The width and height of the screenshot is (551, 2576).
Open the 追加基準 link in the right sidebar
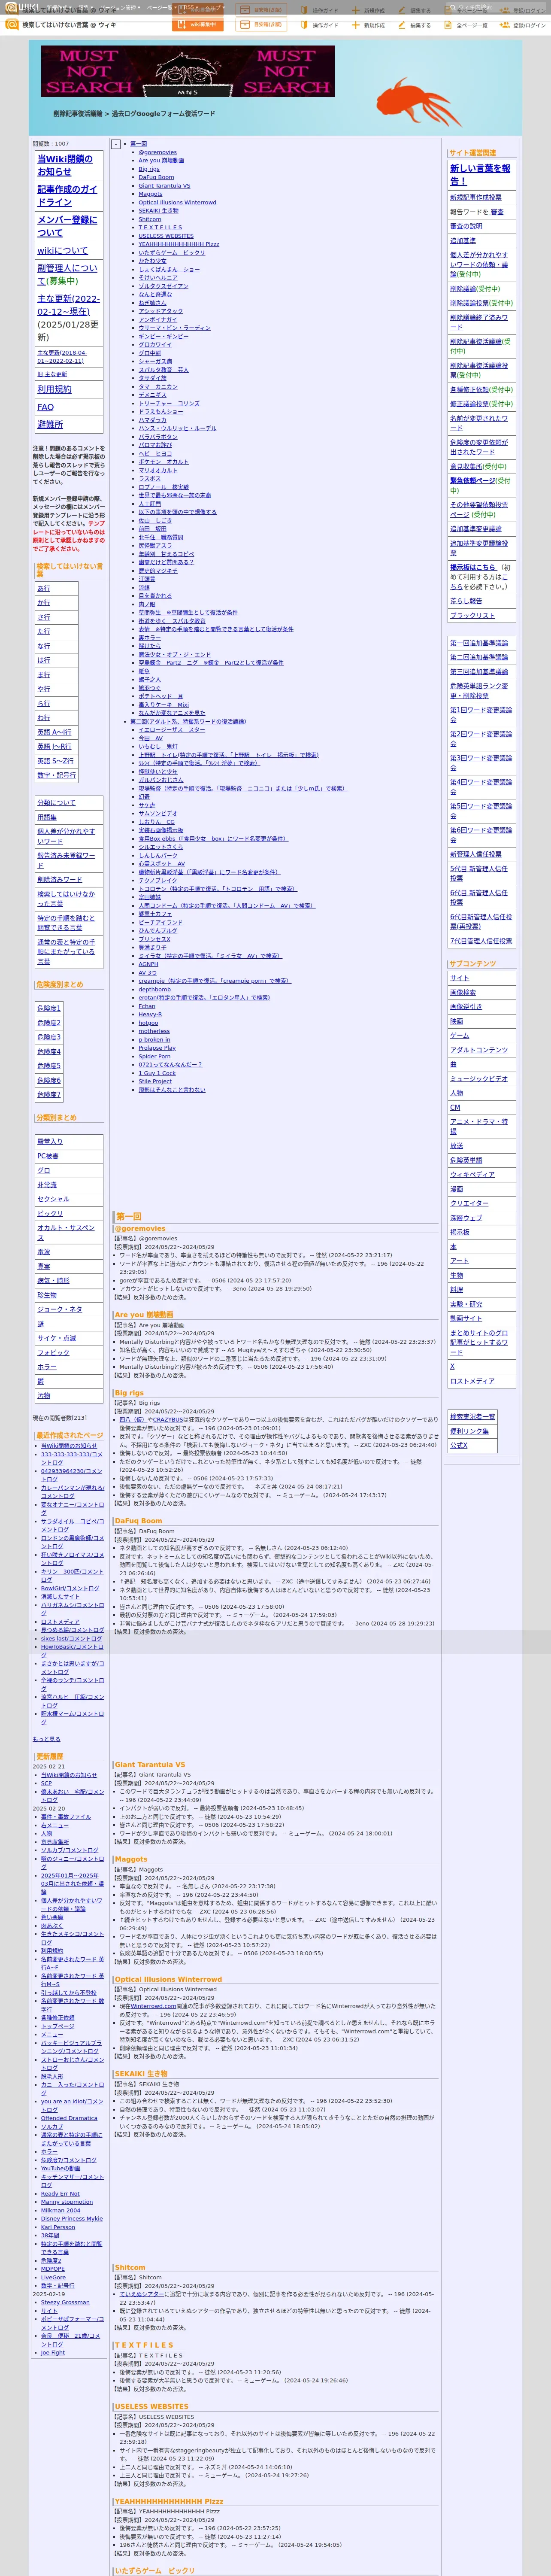click(463, 241)
